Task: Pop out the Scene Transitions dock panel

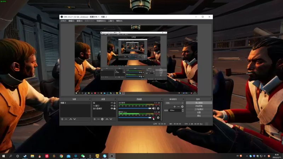Action: coord(183,99)
